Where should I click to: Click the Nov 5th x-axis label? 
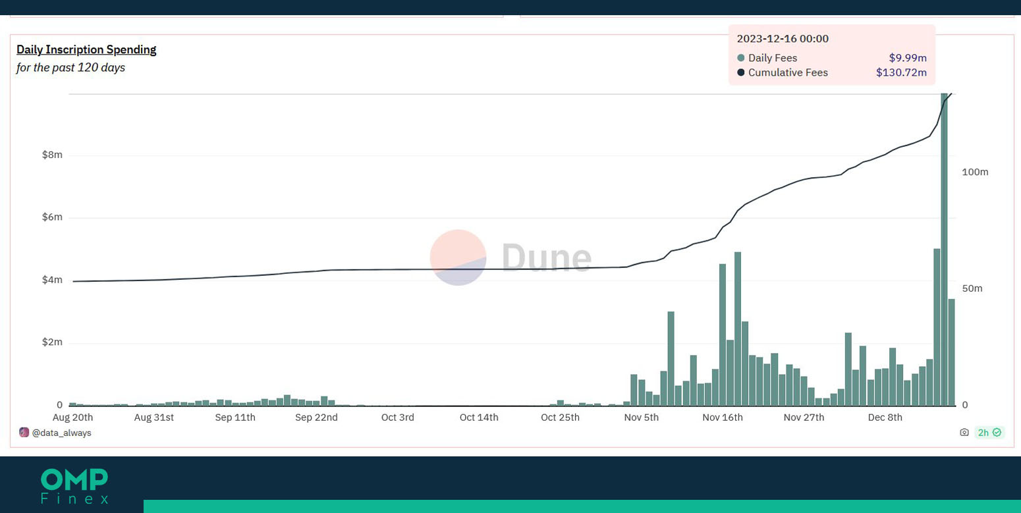point(642,418)
